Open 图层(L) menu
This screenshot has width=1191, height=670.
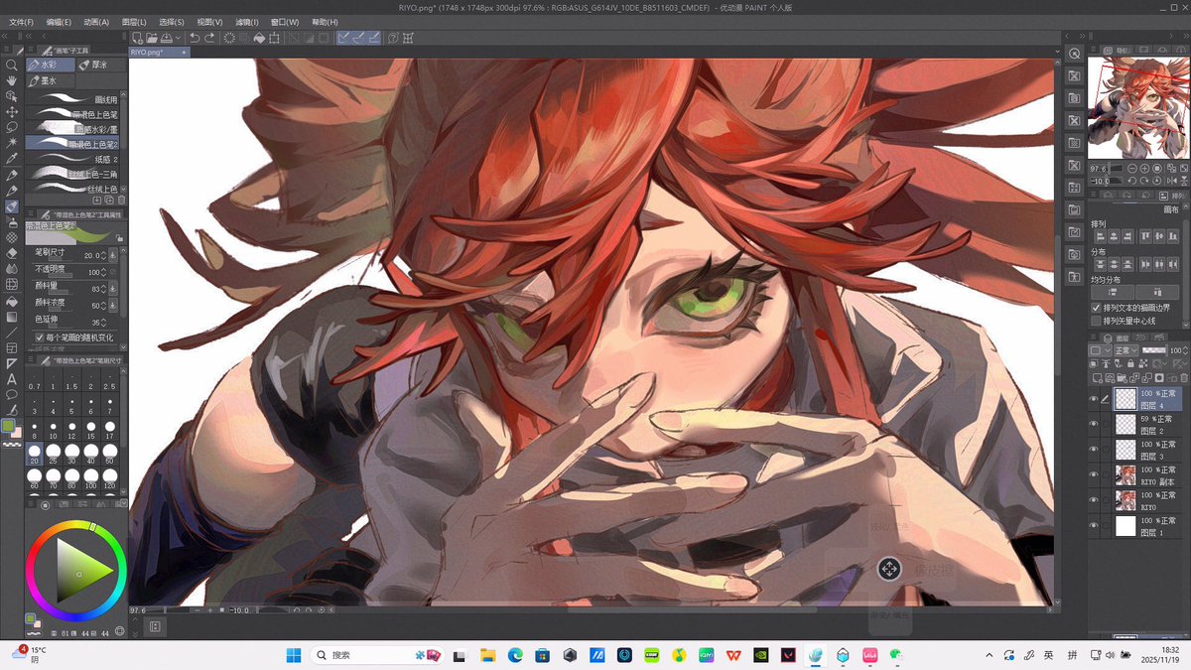(x=134, y=22)
